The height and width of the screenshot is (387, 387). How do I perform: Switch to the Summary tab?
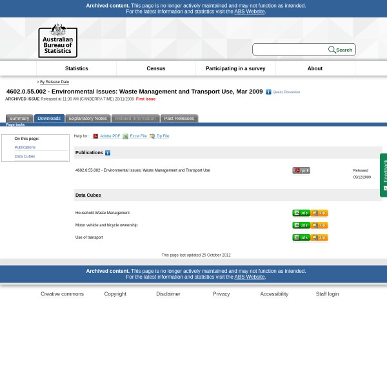pos(19,119)
